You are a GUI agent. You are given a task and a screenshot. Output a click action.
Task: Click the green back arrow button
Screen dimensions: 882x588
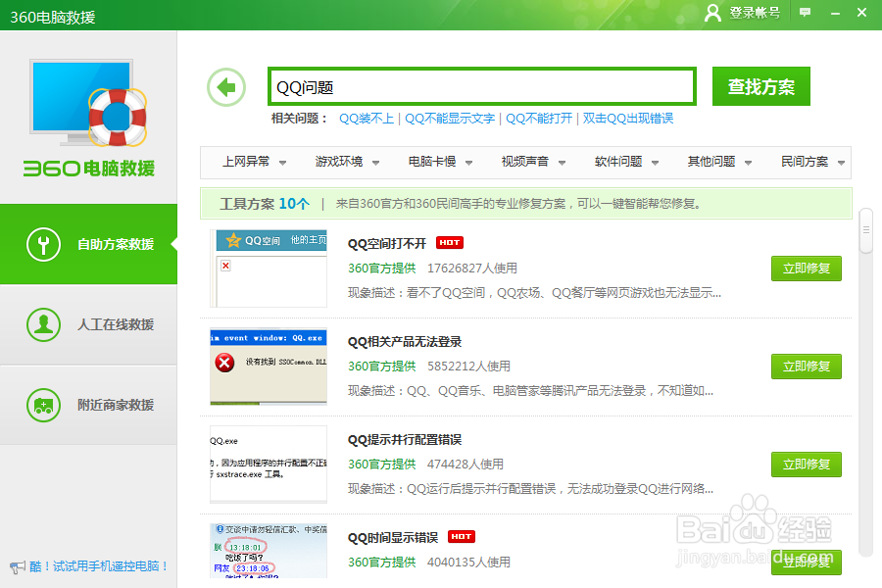226,87
